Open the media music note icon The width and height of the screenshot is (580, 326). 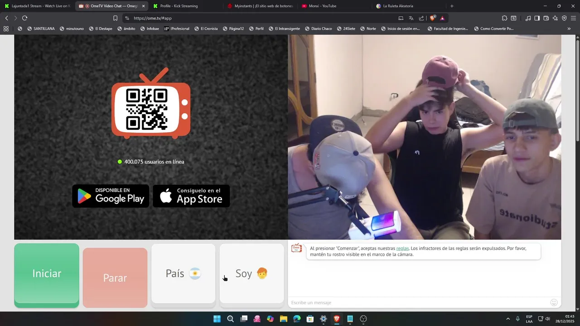pos(528,18)
